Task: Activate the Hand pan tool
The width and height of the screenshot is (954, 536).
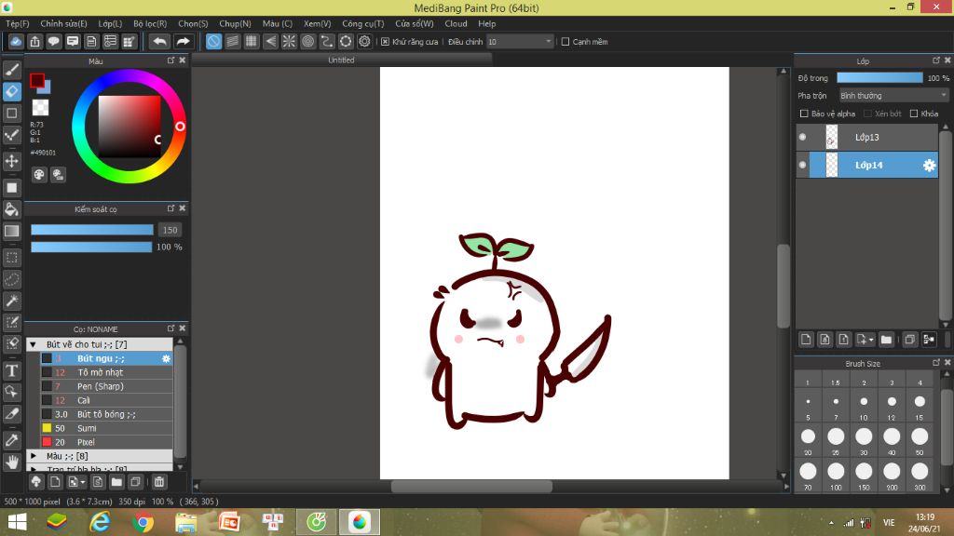Action: tap(12, 462)
